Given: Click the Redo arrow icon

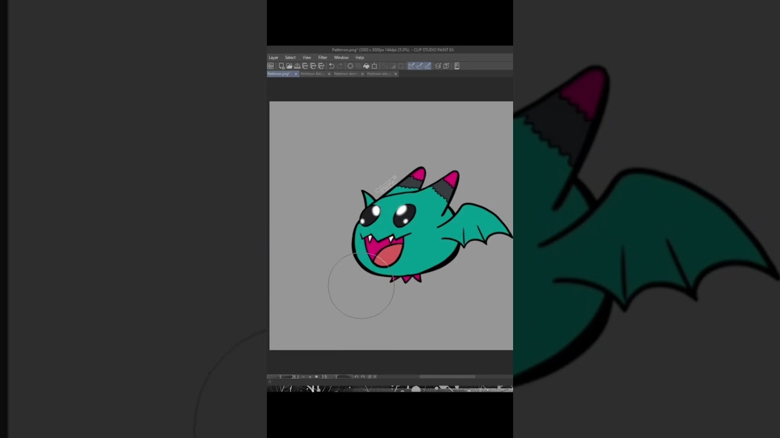Looking at the screenshot, I should pyautogui.click(x=339, y=66).
